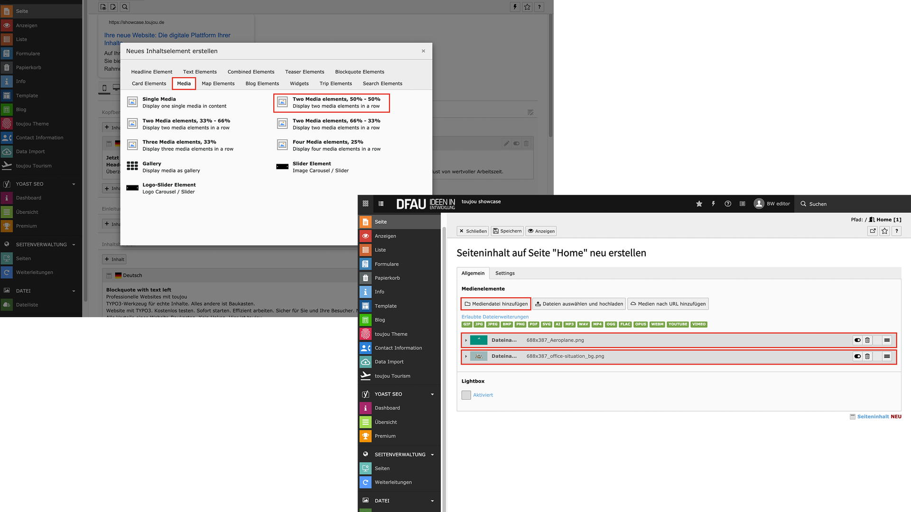911x512 pixels.
Task: Click the Papierkorb trash module icon
Action: (x=365, y=278)
